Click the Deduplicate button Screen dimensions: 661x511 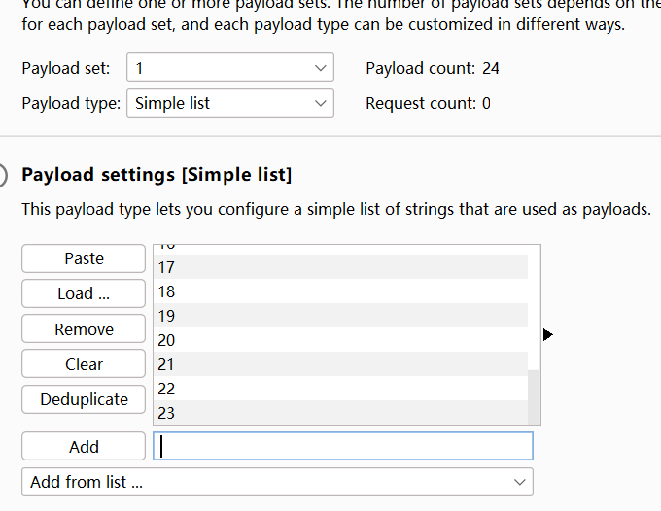tap(84, 399)
